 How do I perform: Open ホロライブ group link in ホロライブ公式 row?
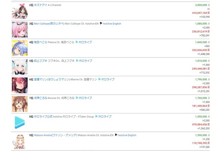coord(105,116)
